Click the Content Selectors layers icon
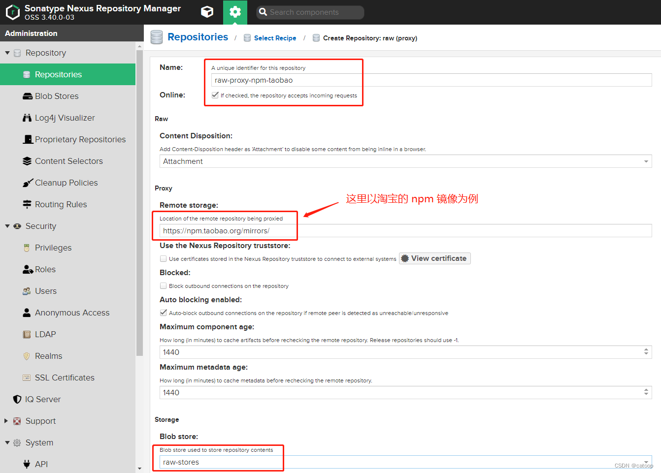 [x=27, y=161]
